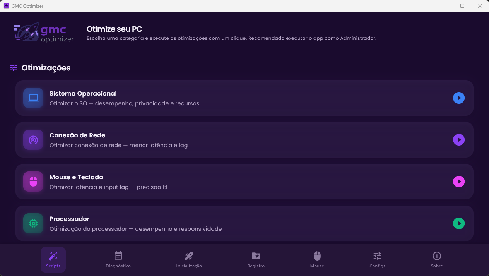
Task: Run the Sistema Operacional optimization play button
Action: click(x=458, y=98)
